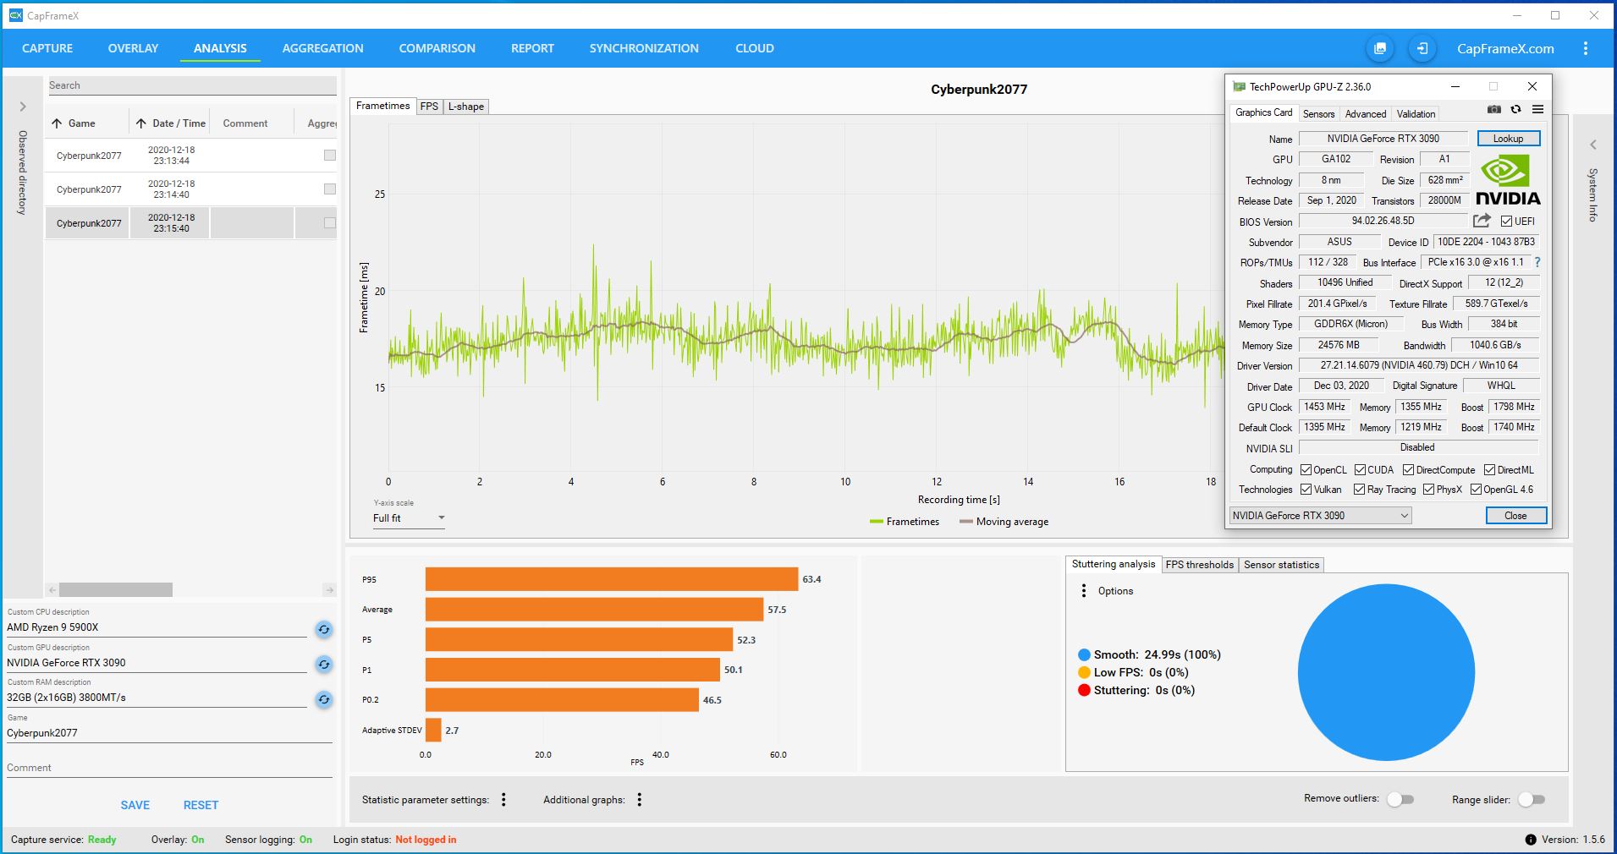This screenshot has height=854, width=1617.
Task: Click the CapFrameX app icon in title bar
Action: [x=15, y=15]
